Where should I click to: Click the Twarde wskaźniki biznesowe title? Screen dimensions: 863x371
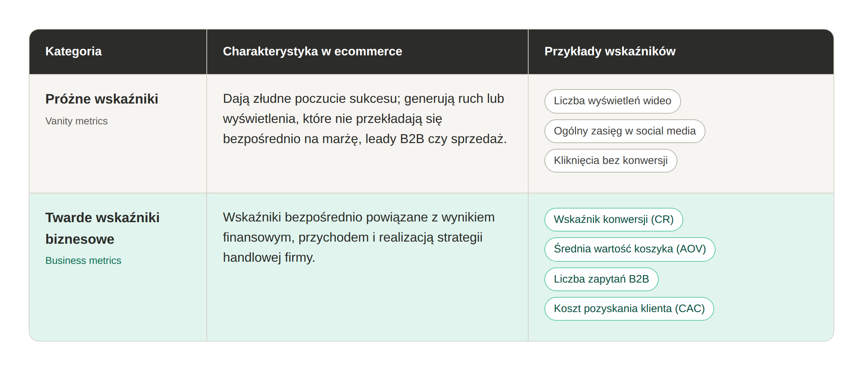pos(102,228)
